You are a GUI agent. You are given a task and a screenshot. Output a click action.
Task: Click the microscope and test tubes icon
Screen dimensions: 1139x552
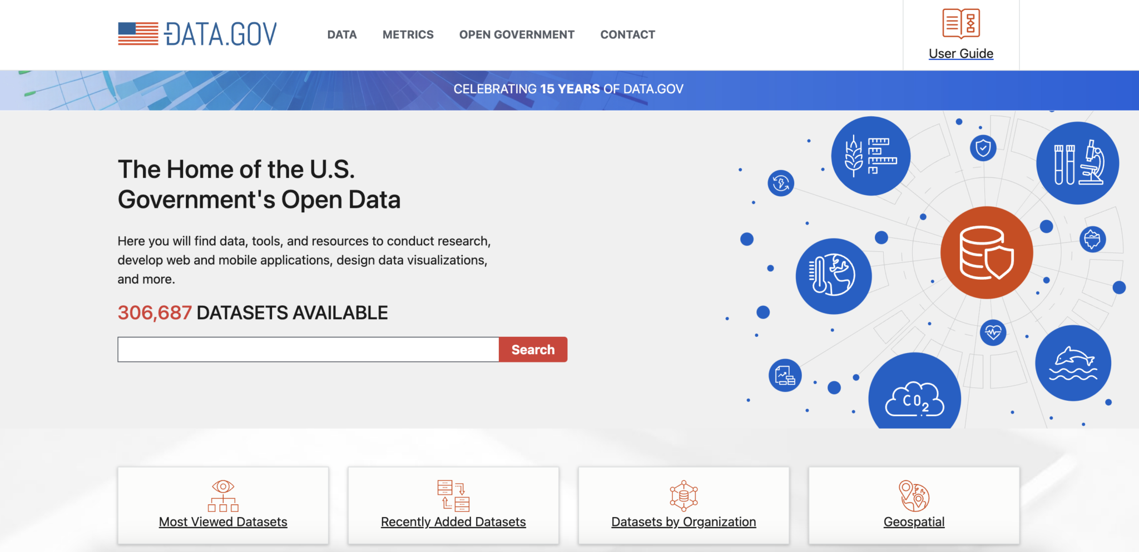pyautogui.click(x=1077, y=162)
